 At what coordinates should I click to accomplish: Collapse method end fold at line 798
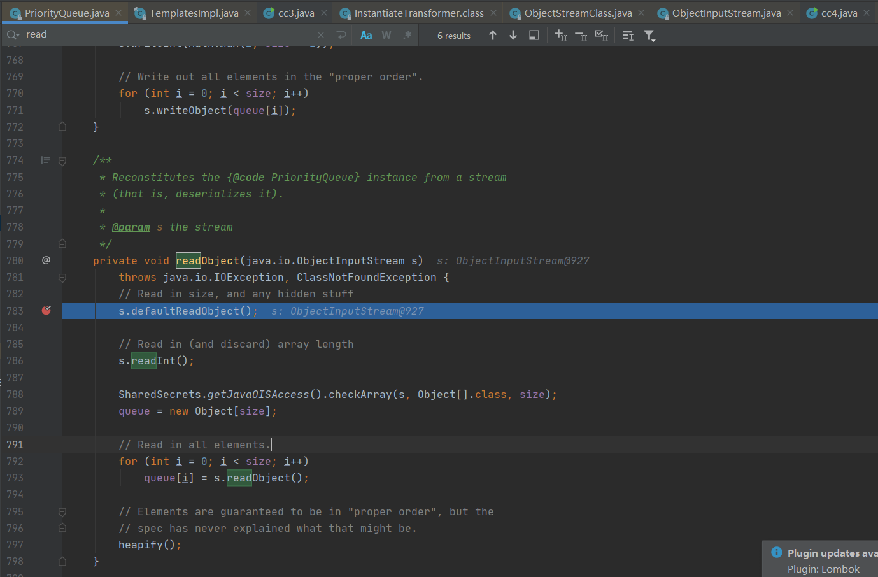[x=62, y=561]
